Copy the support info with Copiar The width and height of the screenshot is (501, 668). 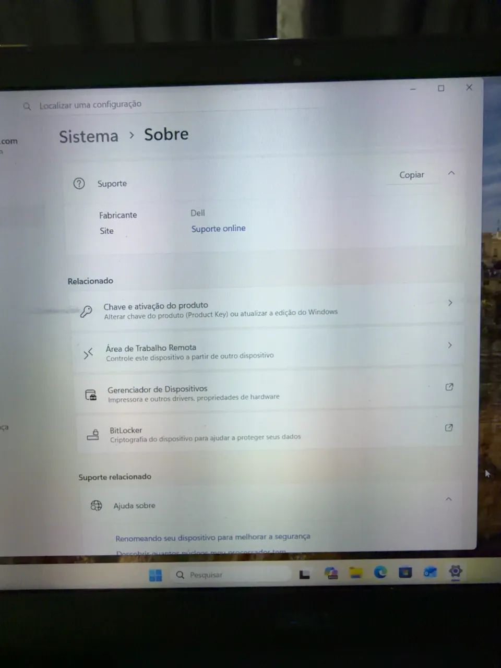(x=412, y=175)
